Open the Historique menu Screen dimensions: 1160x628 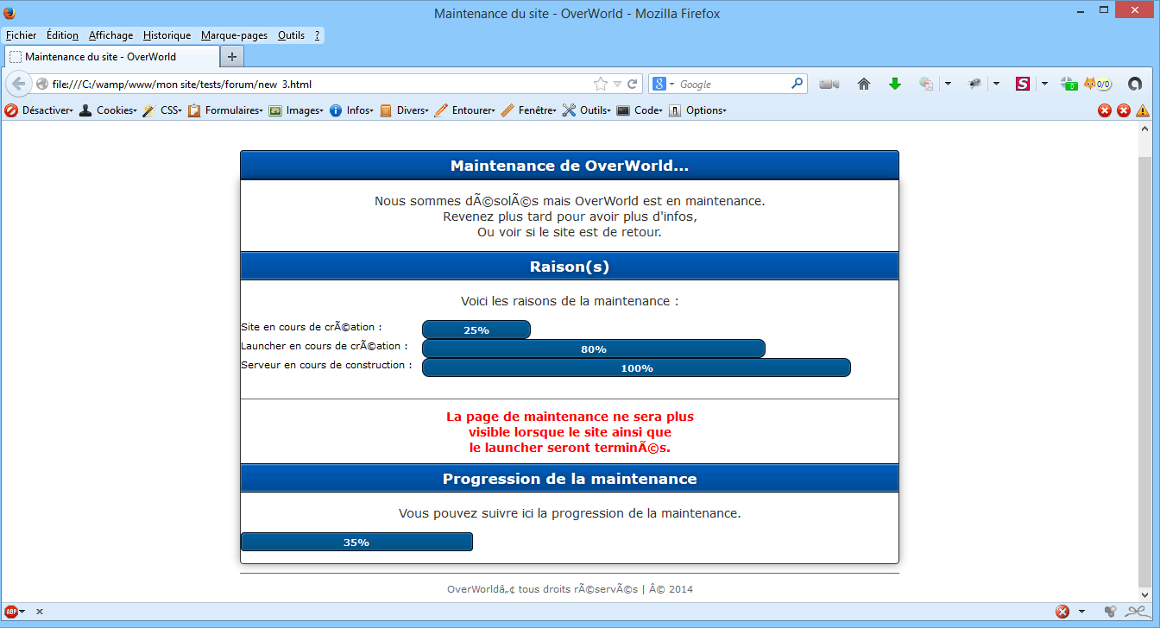click(167, 35)
